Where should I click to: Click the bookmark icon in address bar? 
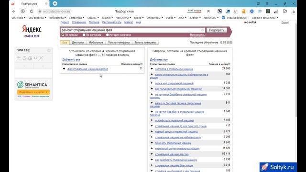pyautogui.click(x=208, y=11)
